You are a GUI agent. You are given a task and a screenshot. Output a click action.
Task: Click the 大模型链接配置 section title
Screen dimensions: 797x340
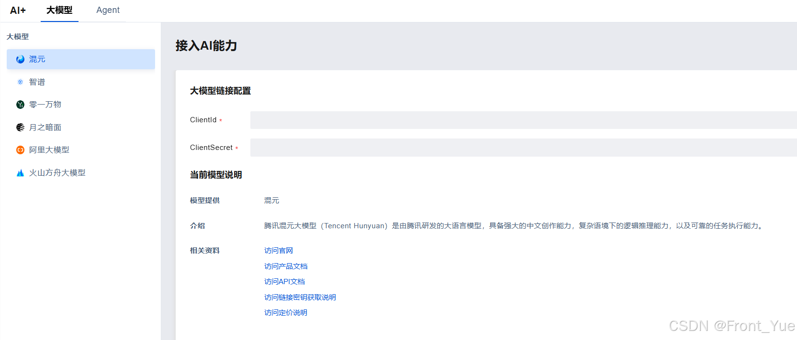[220, 91]
